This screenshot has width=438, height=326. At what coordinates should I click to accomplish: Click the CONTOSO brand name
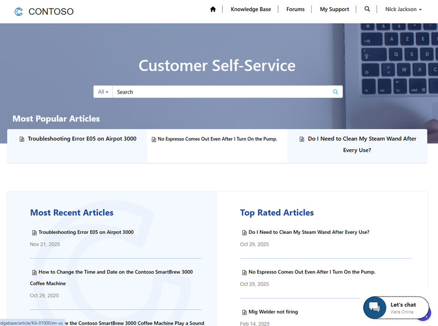51,11
